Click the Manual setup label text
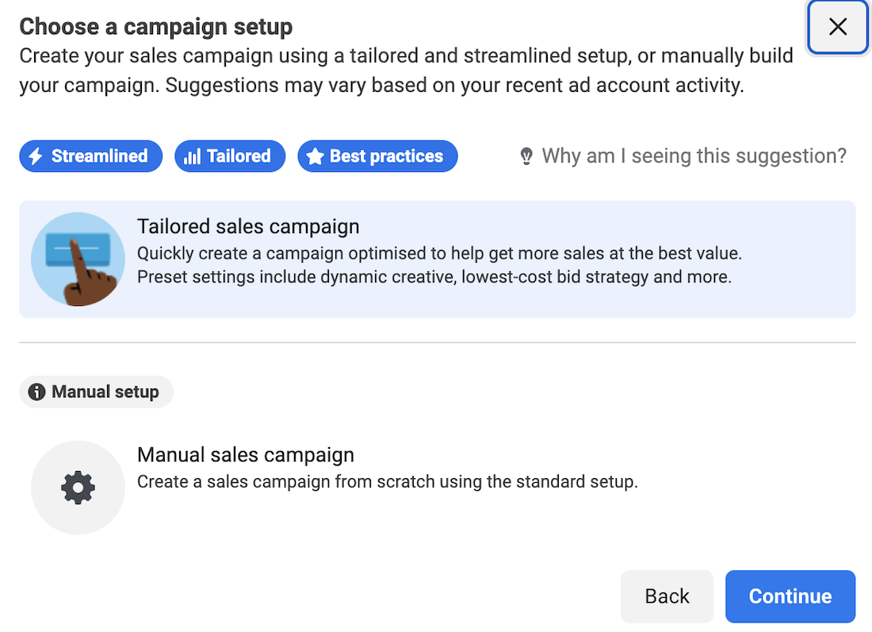The width and height of the screenshot is (872, 632). tap(105, 392)
